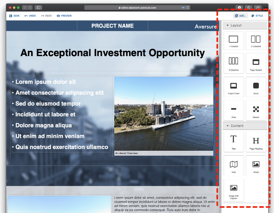Select the aerial waterfront photo
274x213 pixels.
pos(164,114)
